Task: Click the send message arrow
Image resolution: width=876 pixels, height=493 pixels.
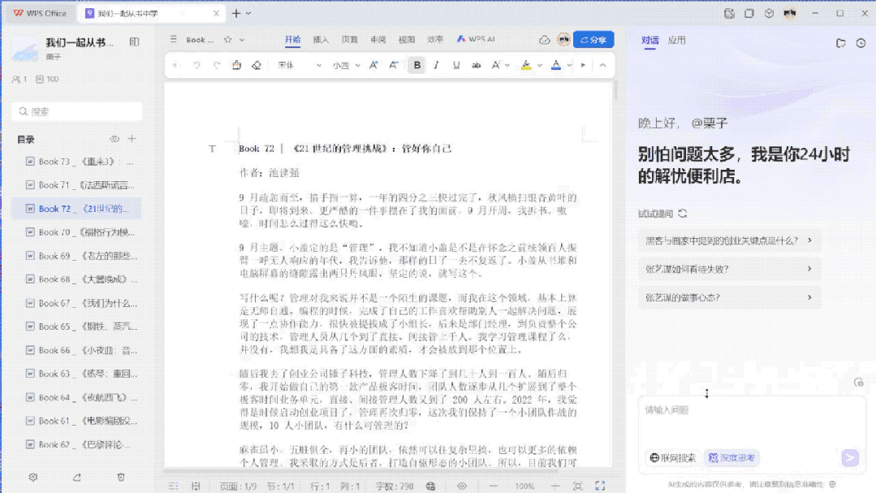Action: coord(850,458)
